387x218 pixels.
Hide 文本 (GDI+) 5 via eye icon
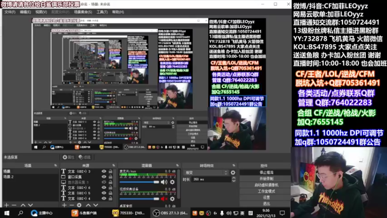pyautogui.click(x=104, y=193)
